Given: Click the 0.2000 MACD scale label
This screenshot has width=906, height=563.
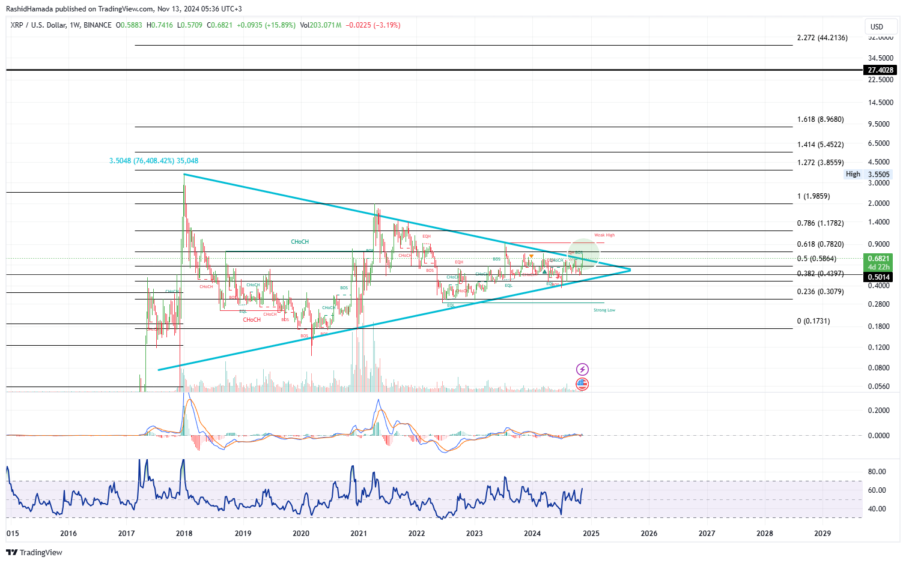Looking at the screenshot, I should (x=879, y=411).
